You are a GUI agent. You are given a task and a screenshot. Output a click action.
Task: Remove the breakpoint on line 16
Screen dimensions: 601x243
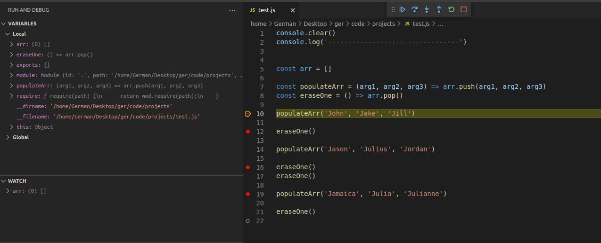[x=248, y=167]
